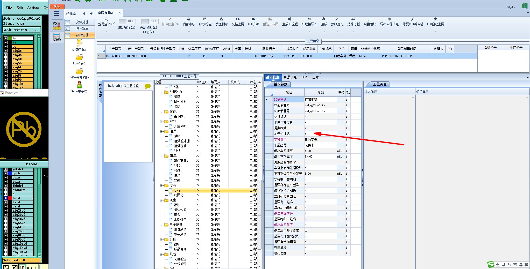
Task: Click the red color swatch beside 'to.d'
Action: click(x=10, y=198)
